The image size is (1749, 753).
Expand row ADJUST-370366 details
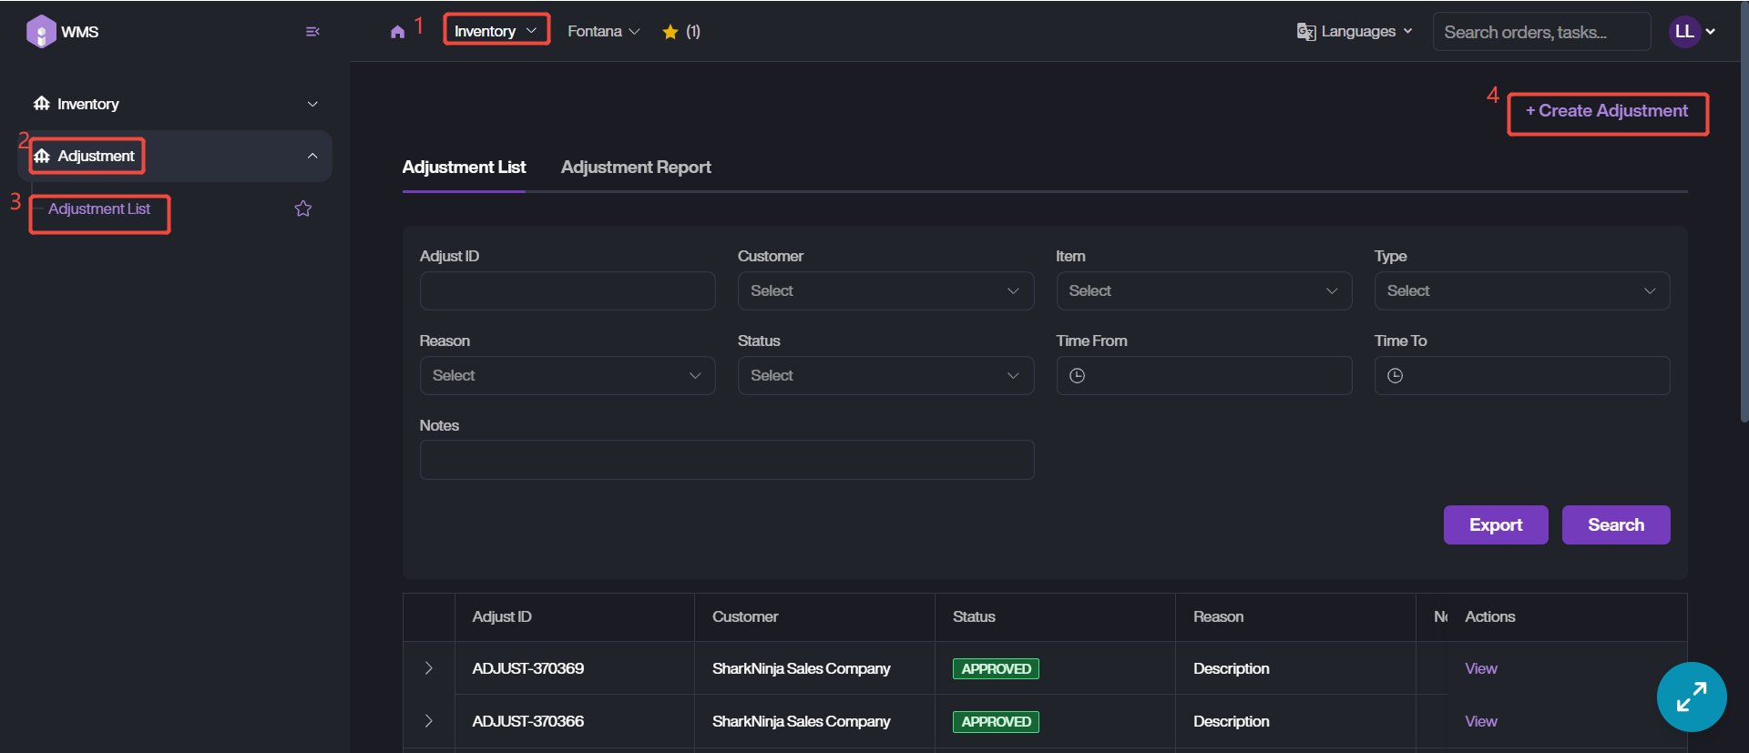coord(428,721)
